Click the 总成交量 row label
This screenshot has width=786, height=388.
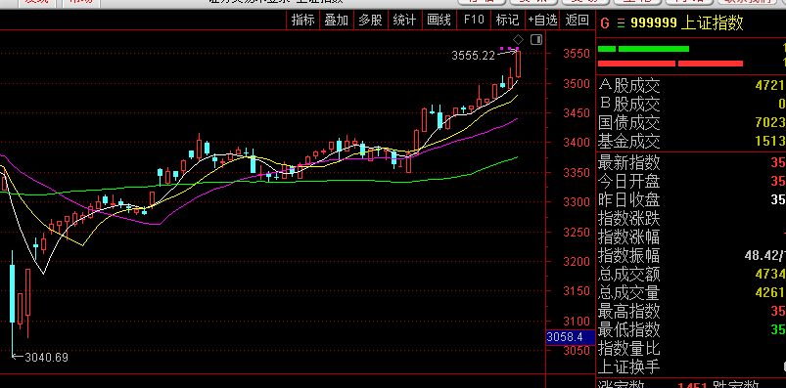click(x=629, y=292)
